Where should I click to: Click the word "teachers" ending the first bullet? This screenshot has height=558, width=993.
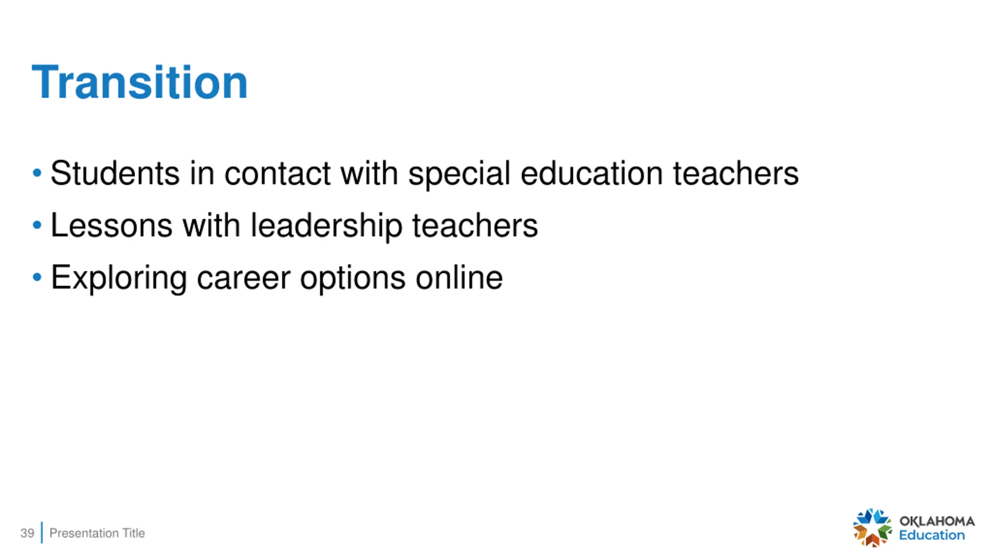[x=736, y=173]
